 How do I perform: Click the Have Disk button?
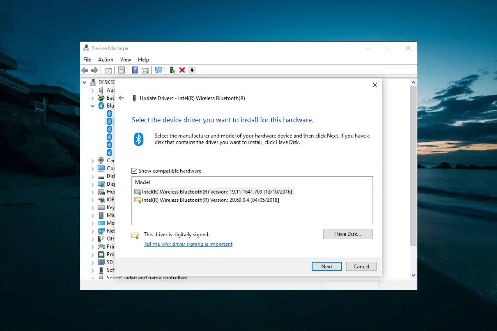[x=348, y=234]
